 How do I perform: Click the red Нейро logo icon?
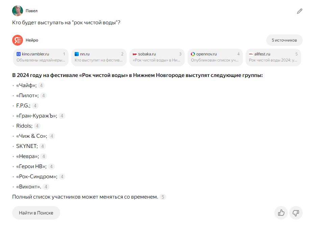(18, 40)
